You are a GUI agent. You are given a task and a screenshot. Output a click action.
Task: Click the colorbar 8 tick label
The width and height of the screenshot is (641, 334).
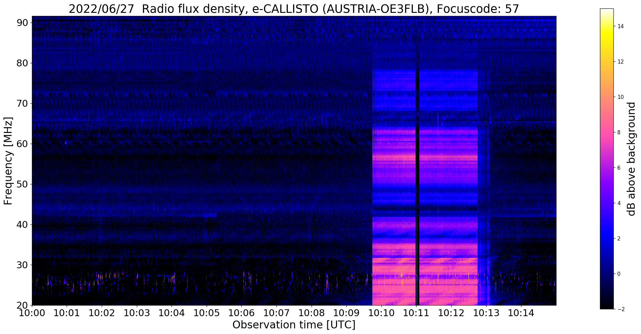pos(618,132)
